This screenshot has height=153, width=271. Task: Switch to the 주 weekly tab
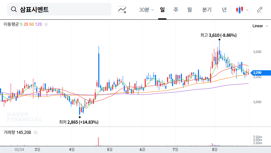(x=176, y=10)
